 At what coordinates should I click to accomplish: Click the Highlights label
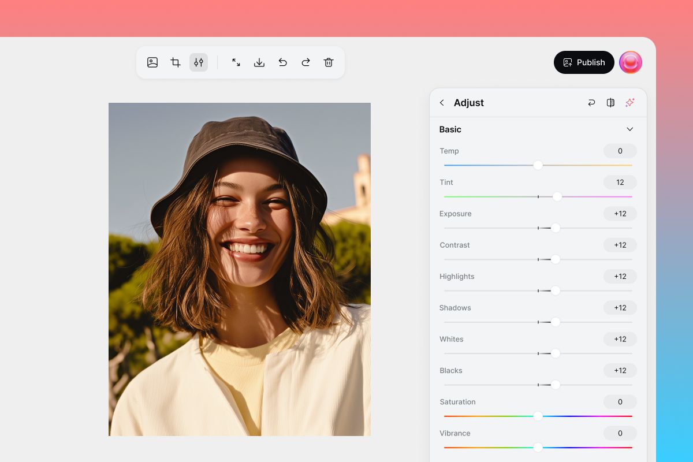(457, 277)
